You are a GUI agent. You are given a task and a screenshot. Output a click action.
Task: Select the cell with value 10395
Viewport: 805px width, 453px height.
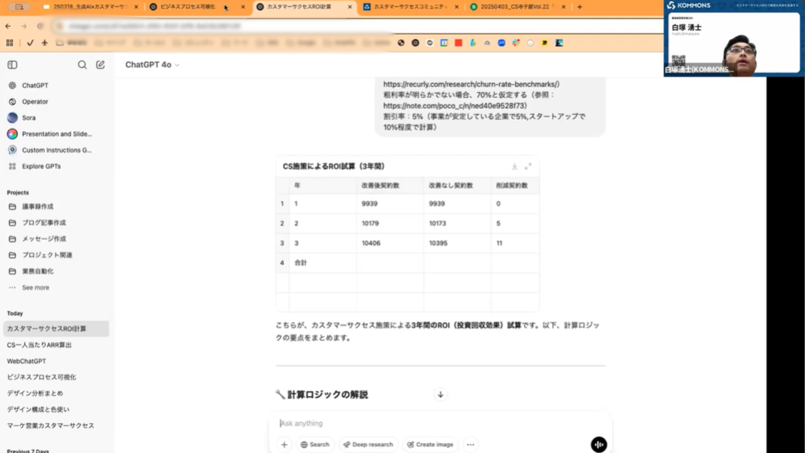[x=457, y=243]
